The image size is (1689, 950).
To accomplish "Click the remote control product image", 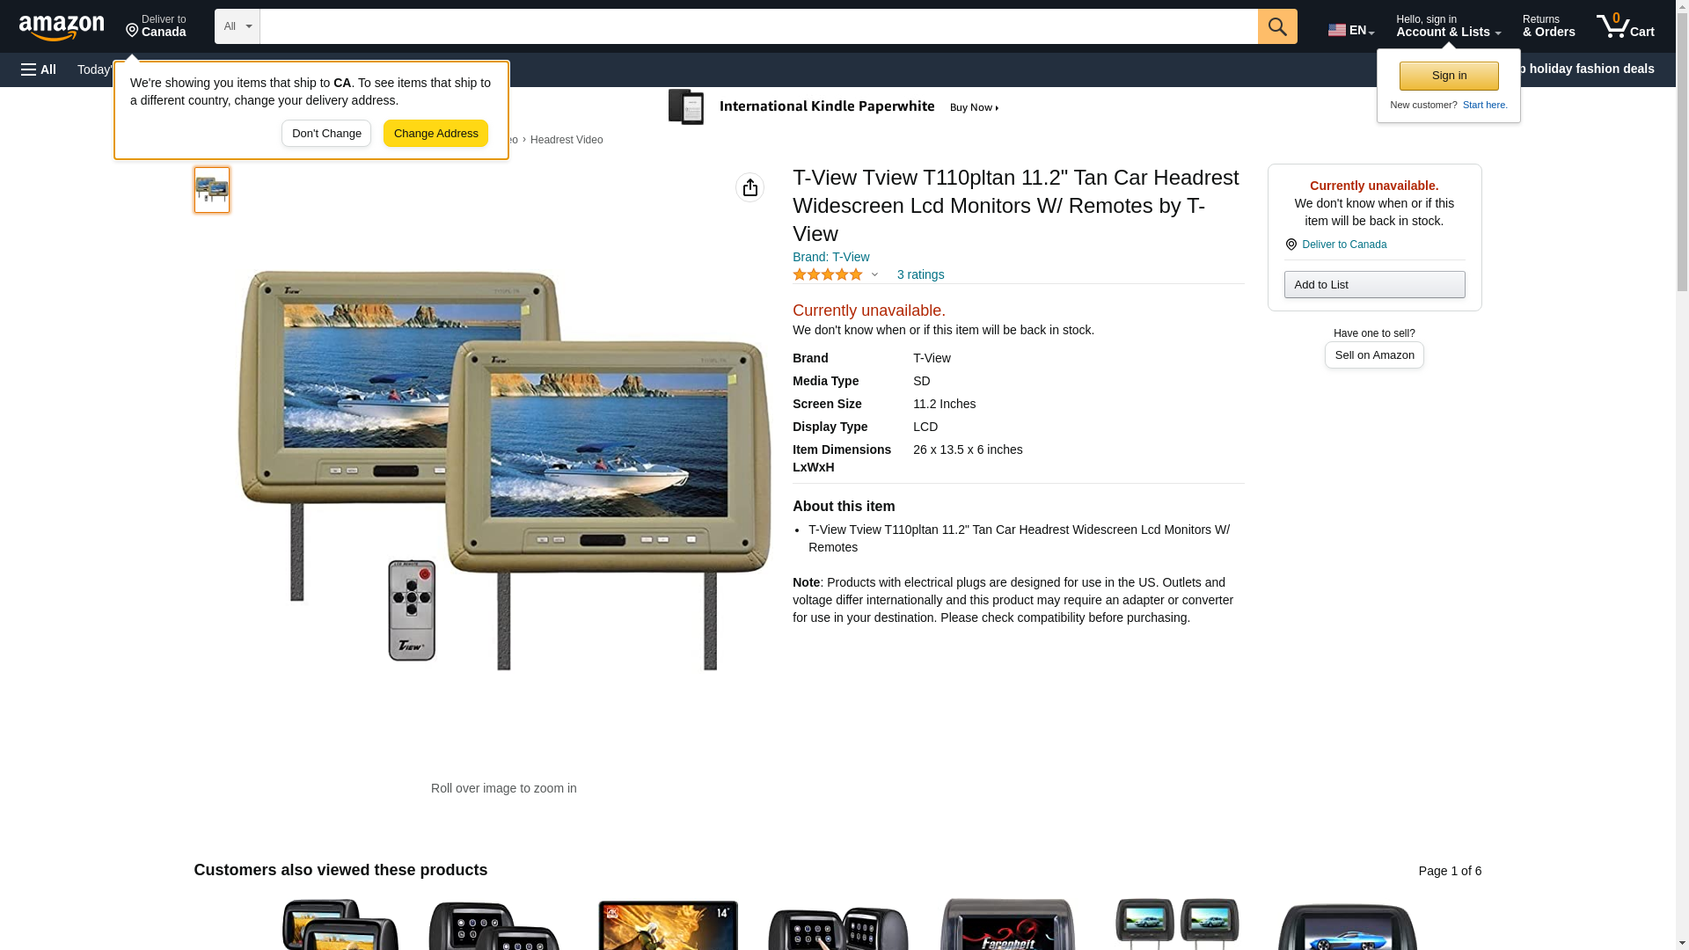I will point(412,610).
